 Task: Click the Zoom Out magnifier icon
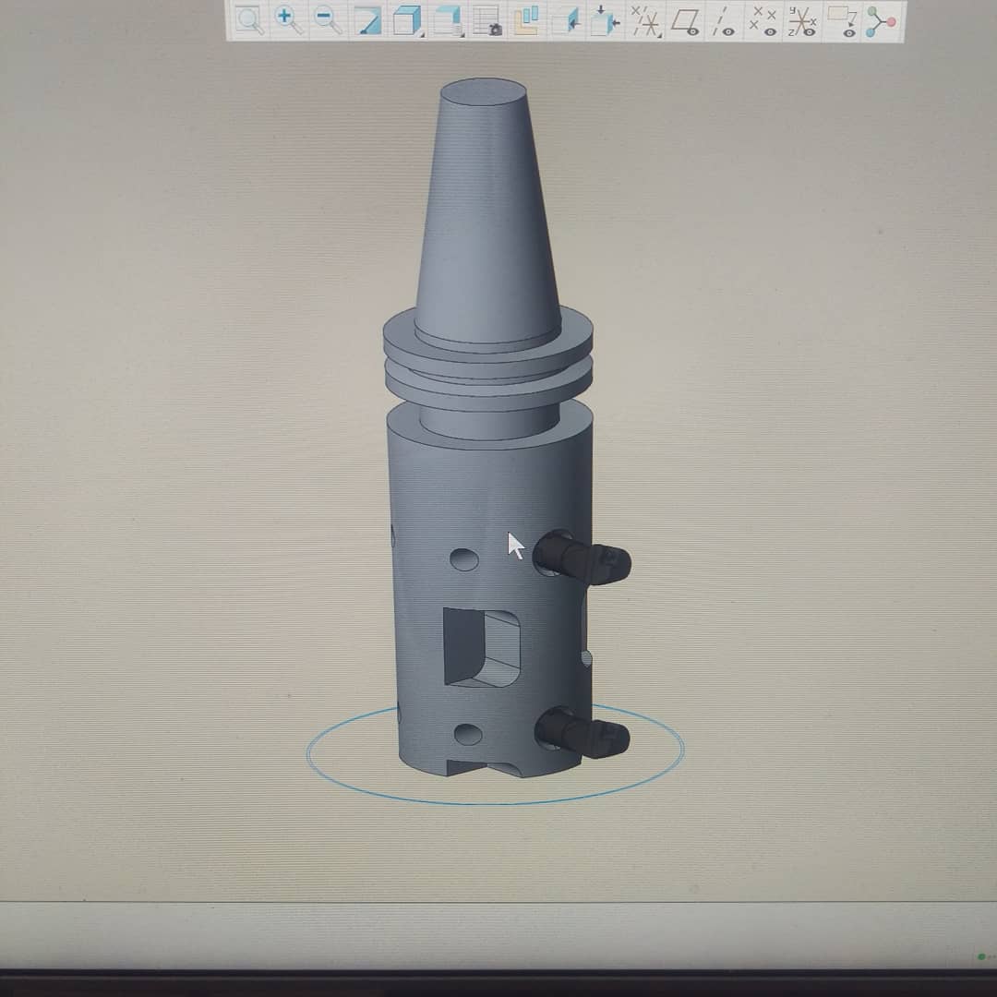pyautogui.click(x=327, y=20)
